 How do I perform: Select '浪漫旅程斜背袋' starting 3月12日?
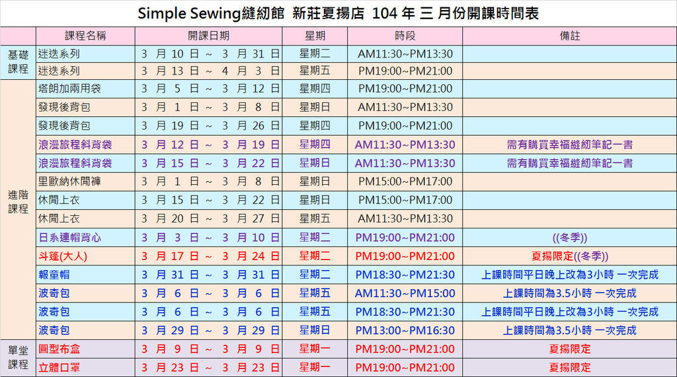(75, 145)
